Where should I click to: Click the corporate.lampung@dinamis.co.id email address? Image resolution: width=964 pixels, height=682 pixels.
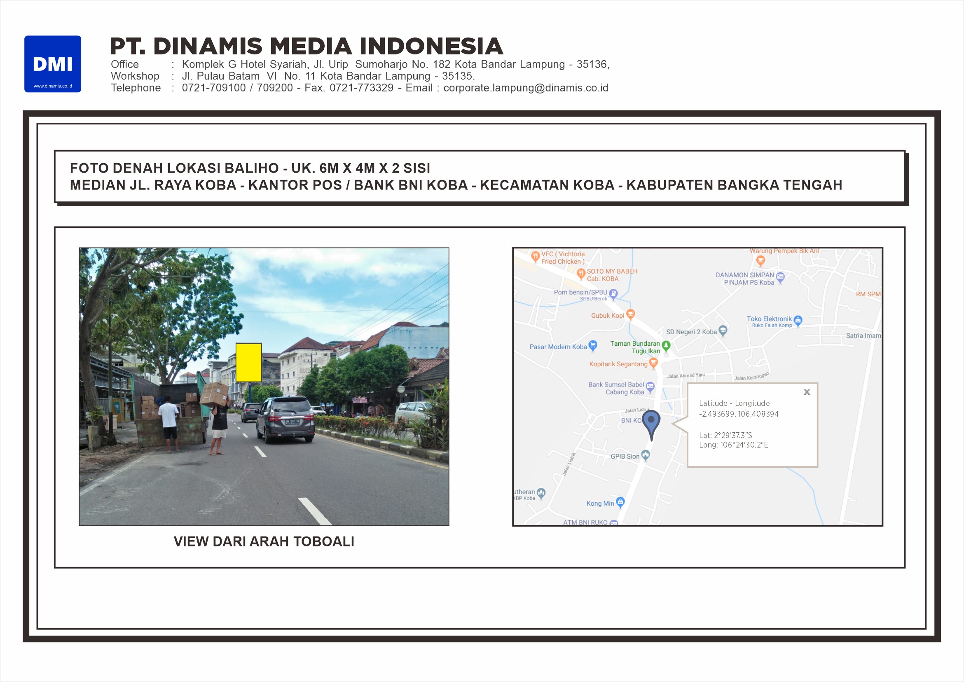click(526, 88)
